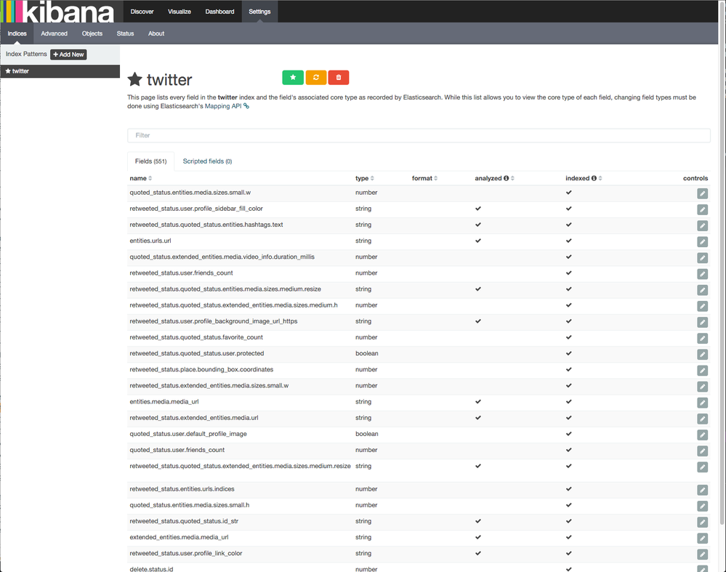Open the Dashboard section

(219, 12)
